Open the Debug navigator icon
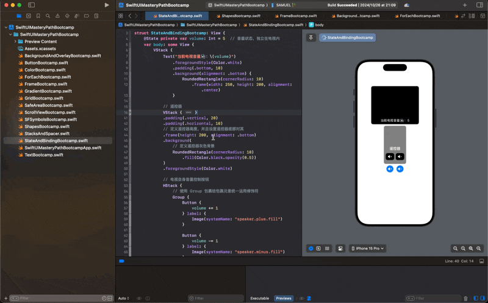The image size is (488, 303). tap(77, 16)
